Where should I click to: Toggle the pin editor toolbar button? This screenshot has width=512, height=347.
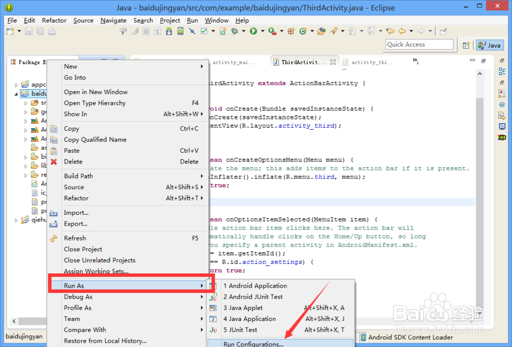(443, 31)
